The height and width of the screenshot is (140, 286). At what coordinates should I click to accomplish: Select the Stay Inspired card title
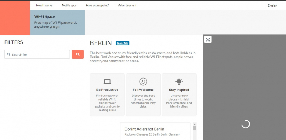tap(179, 90)
